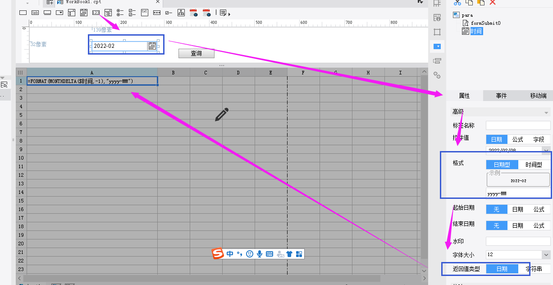
Task: Set 起始日期 to 公式
Action: tap(539, 209)
